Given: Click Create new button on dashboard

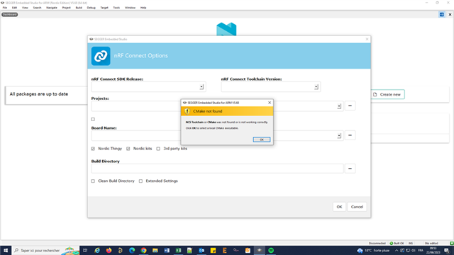Looking at the screenshot, I should (387, 94).
